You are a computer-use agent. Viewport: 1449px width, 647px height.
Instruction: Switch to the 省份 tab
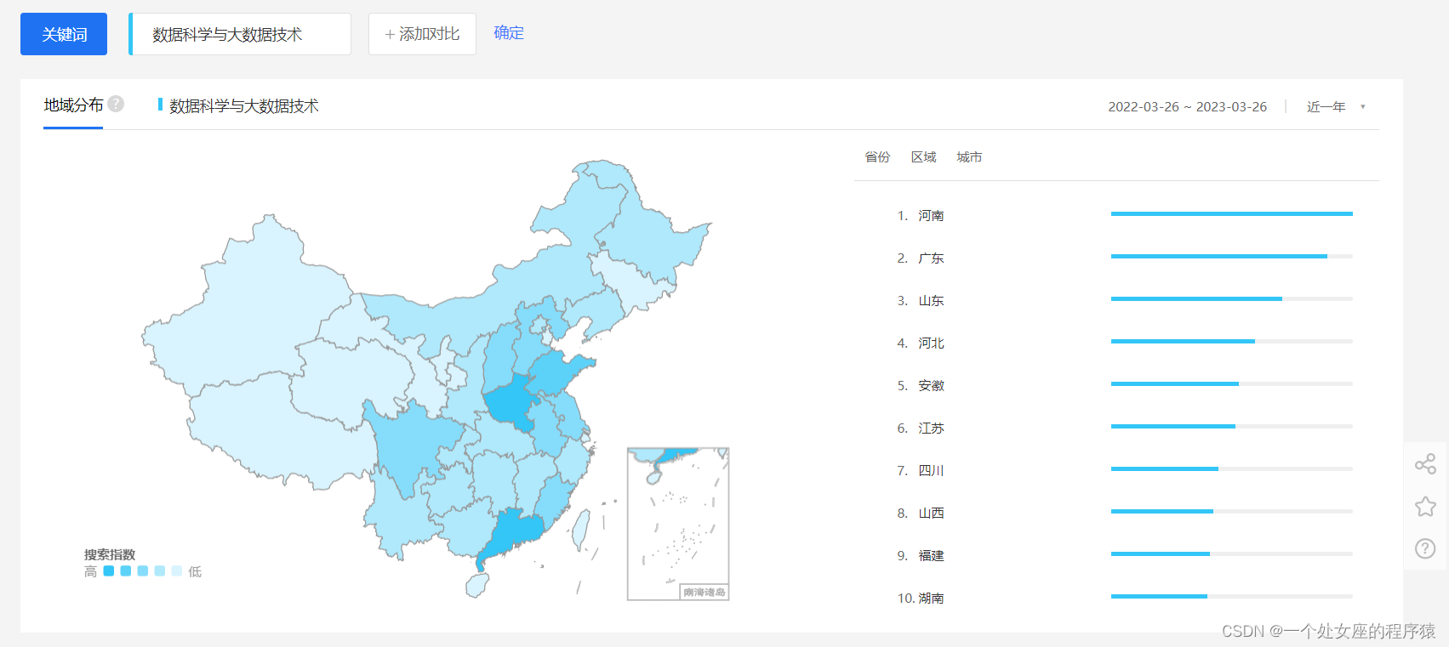click(877, 156)
